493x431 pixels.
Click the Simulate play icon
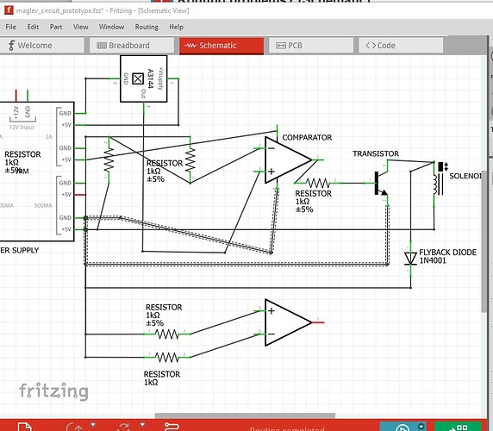403,428
